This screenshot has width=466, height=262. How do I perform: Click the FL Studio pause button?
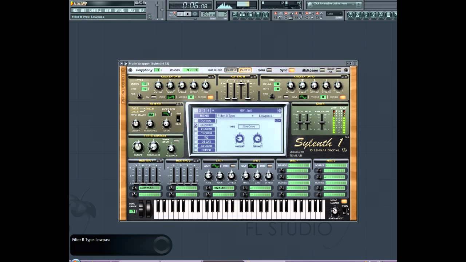click(x=180, y=14)
